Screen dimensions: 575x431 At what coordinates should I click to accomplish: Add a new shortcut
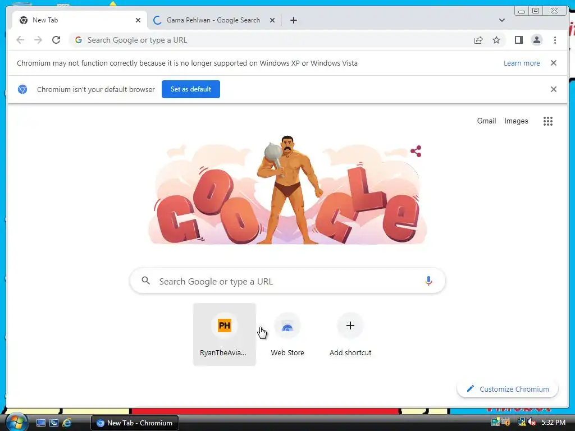[x=350, y=334]
